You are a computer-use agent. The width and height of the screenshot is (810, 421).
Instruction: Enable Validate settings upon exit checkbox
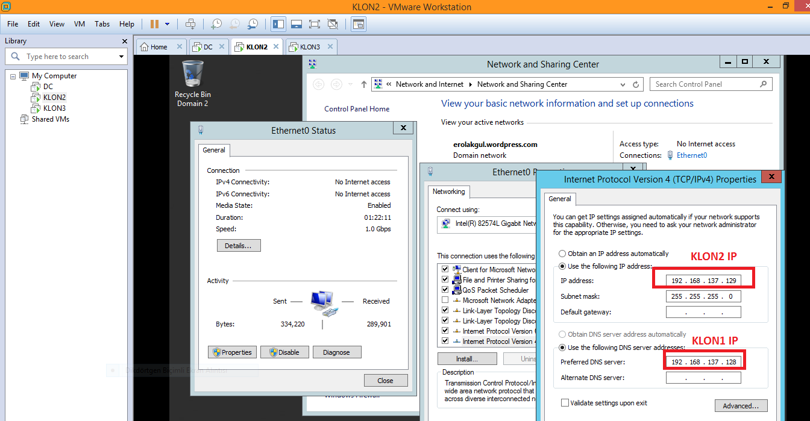click(x=565, y=403)
